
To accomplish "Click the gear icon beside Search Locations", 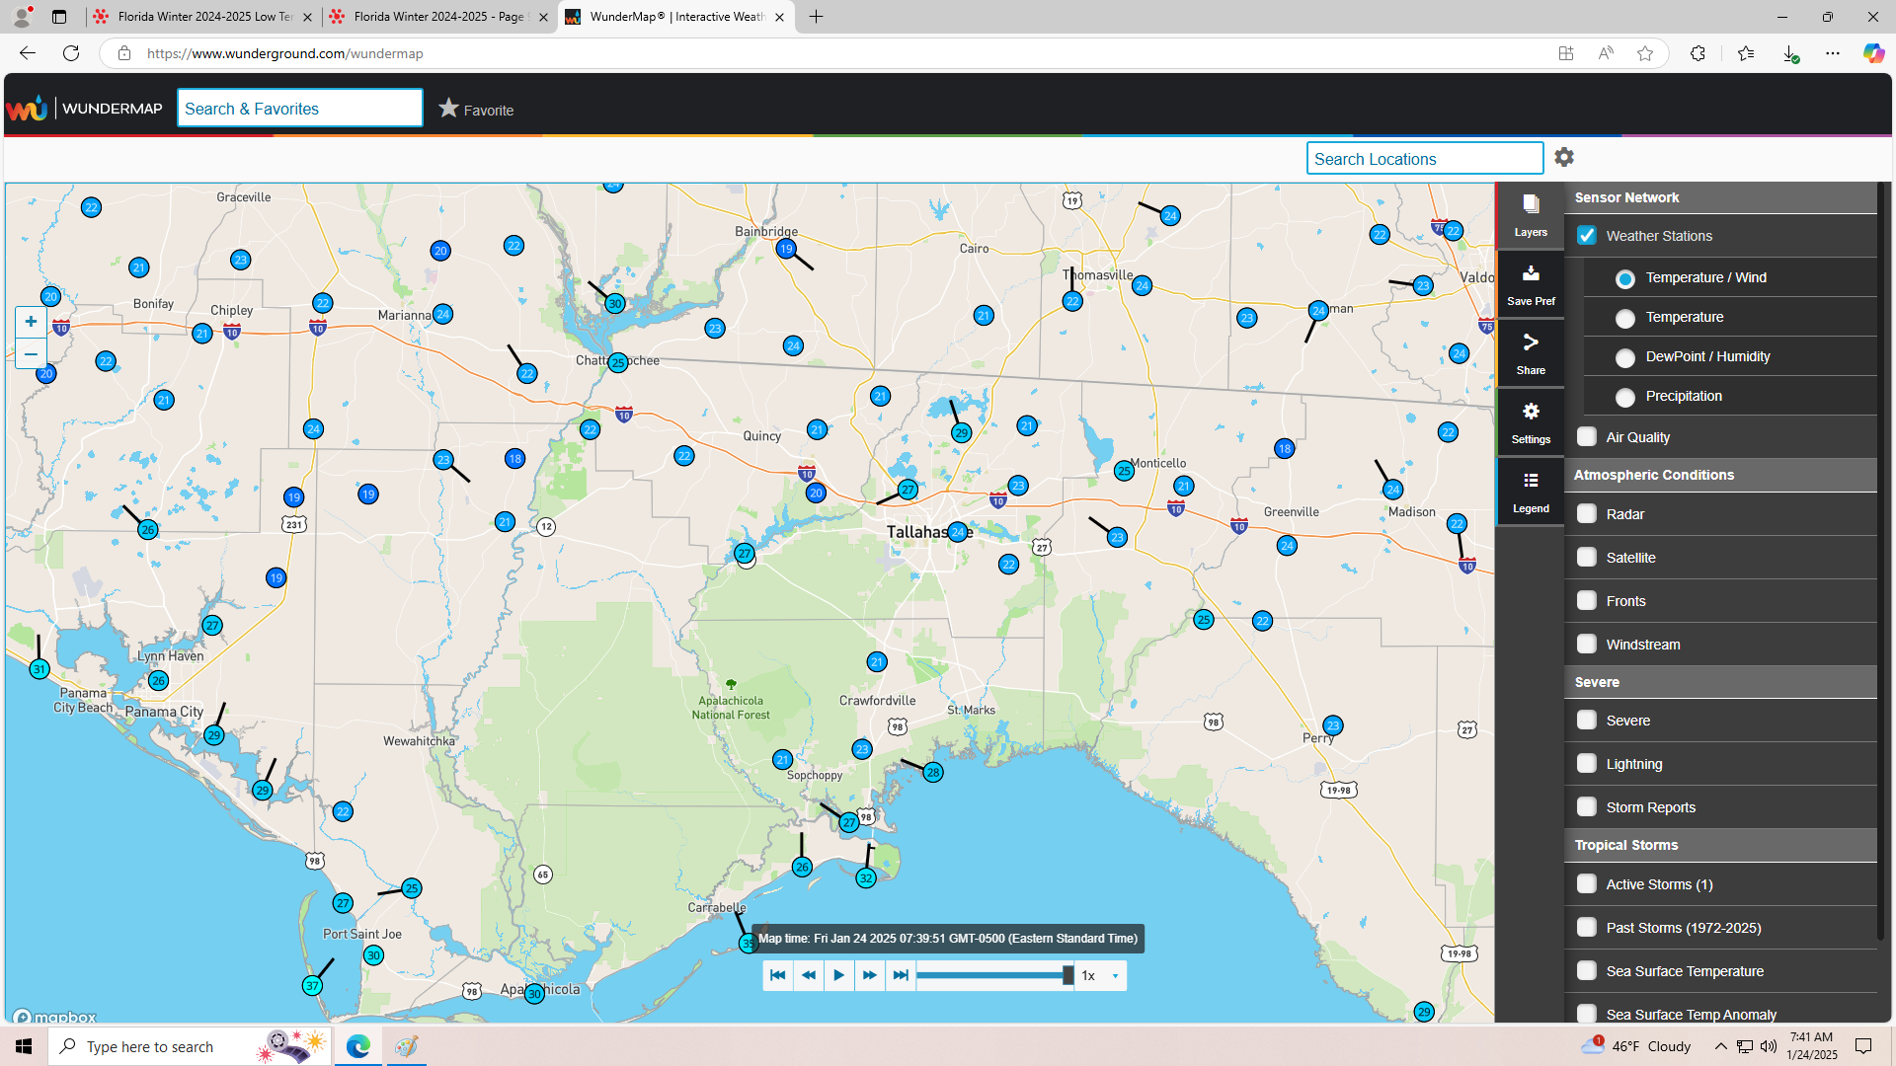I will tap(1564, 157).
